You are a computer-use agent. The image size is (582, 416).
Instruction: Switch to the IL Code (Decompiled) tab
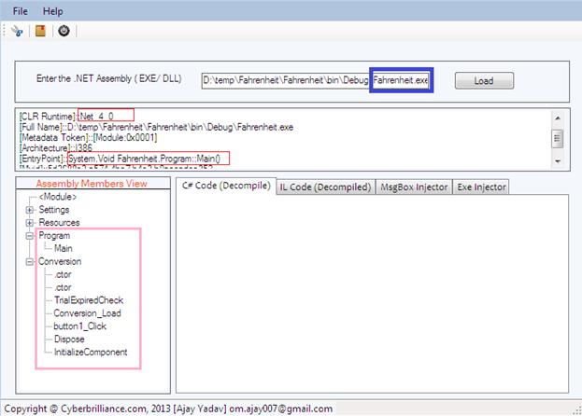[323, 187]
